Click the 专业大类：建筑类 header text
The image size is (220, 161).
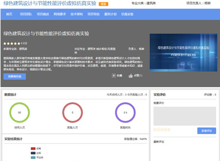tap(143, 3)
